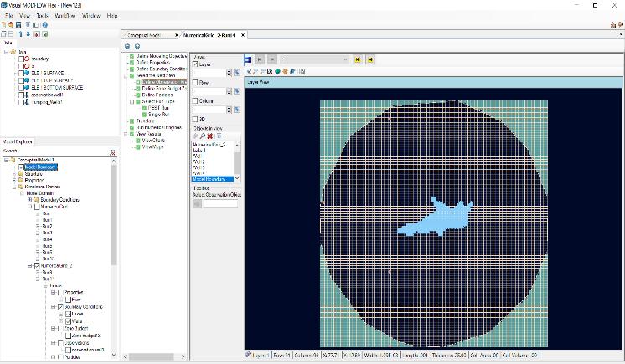Open the Help menu
This screenshot has width=625, height=364.
pos(112,16)
